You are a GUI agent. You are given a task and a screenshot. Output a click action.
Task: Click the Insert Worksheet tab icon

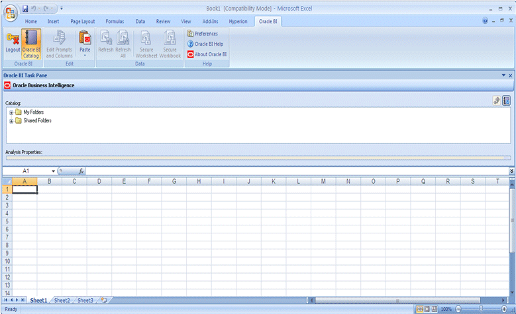104,300
